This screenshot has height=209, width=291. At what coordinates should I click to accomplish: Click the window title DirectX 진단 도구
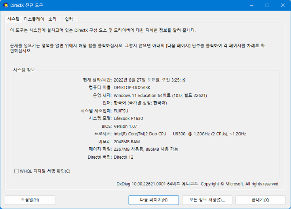pos(27,5)
